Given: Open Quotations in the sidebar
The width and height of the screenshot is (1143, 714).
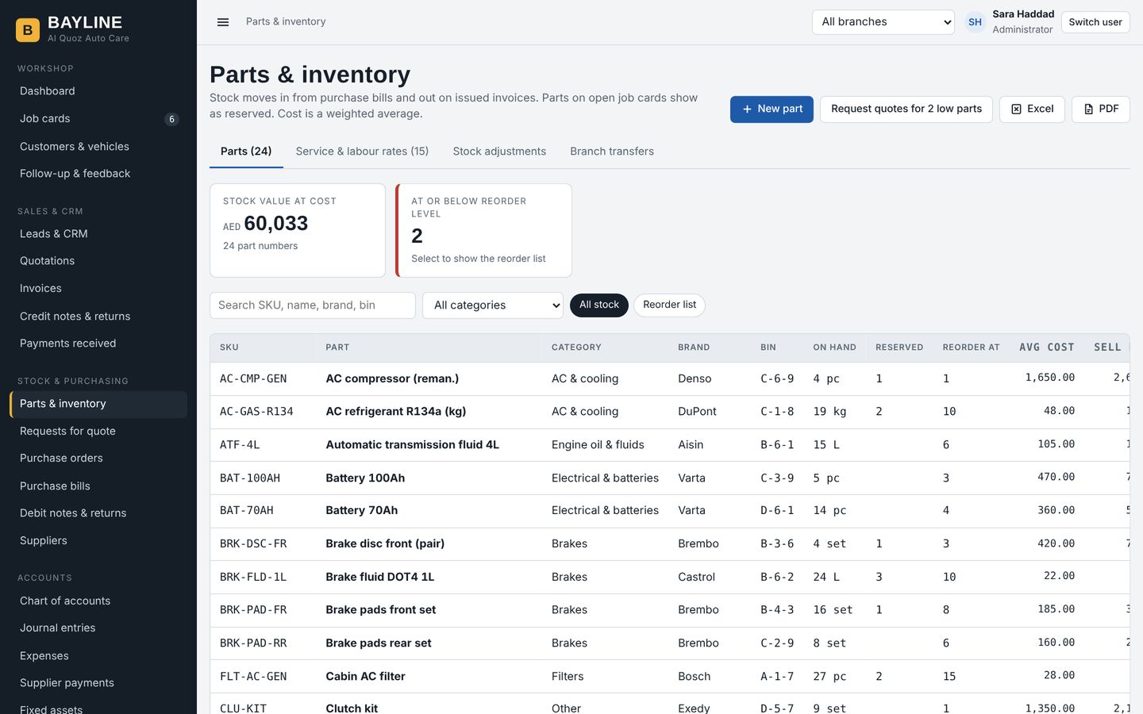Looking at the screenshot, I should click(98, 261).
